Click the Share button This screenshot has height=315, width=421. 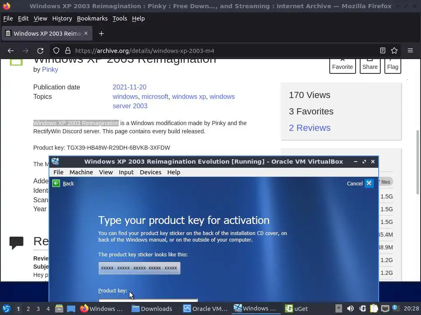pyautogui.click(x=370, y=66)
